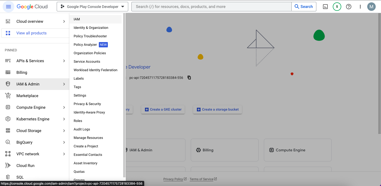
Task: Click Create a GKE cluster button
Action: 163,110
